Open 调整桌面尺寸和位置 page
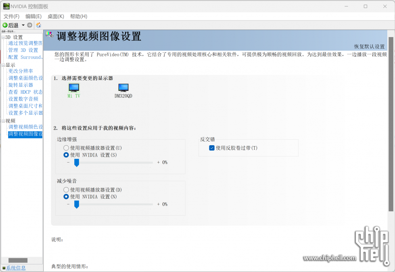This screenshot has height=272, width=395. point(25,106)
